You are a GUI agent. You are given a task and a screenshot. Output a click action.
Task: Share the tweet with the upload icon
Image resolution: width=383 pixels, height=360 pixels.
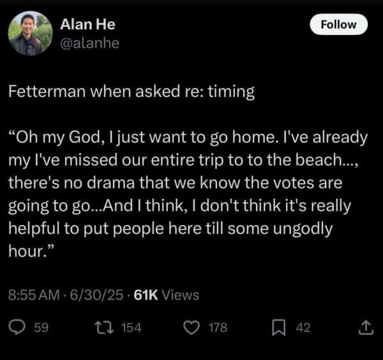pos(366,328)
